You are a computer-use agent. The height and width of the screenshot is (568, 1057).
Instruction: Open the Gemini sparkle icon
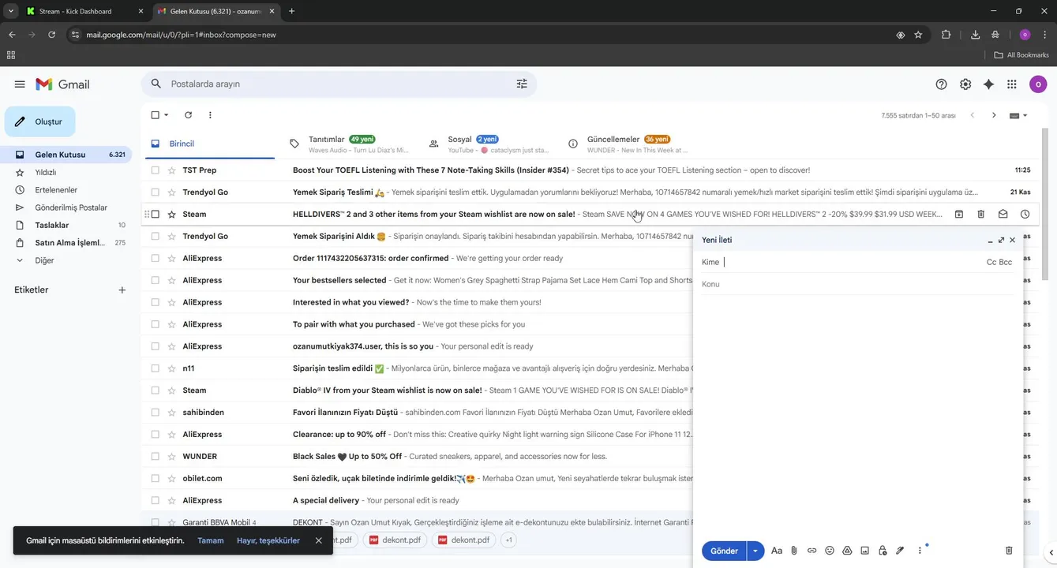[988, 84]
